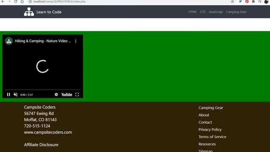Viewport: 270px width, 152px height.
Task: Click the Campsite Coders footer text
Action: click(x=40, y=107)
